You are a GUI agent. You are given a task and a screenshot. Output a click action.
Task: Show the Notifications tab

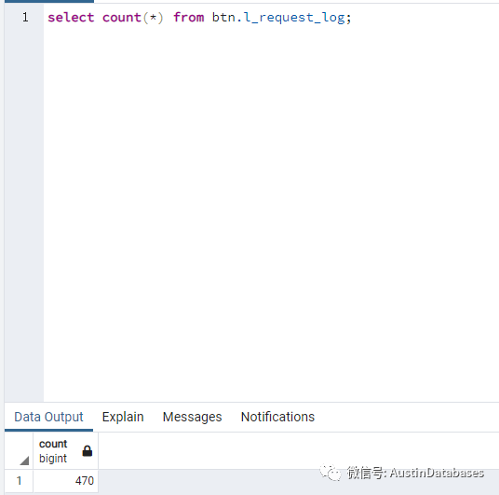coord(277,417)
